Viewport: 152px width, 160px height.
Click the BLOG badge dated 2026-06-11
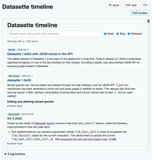(12, 50)
